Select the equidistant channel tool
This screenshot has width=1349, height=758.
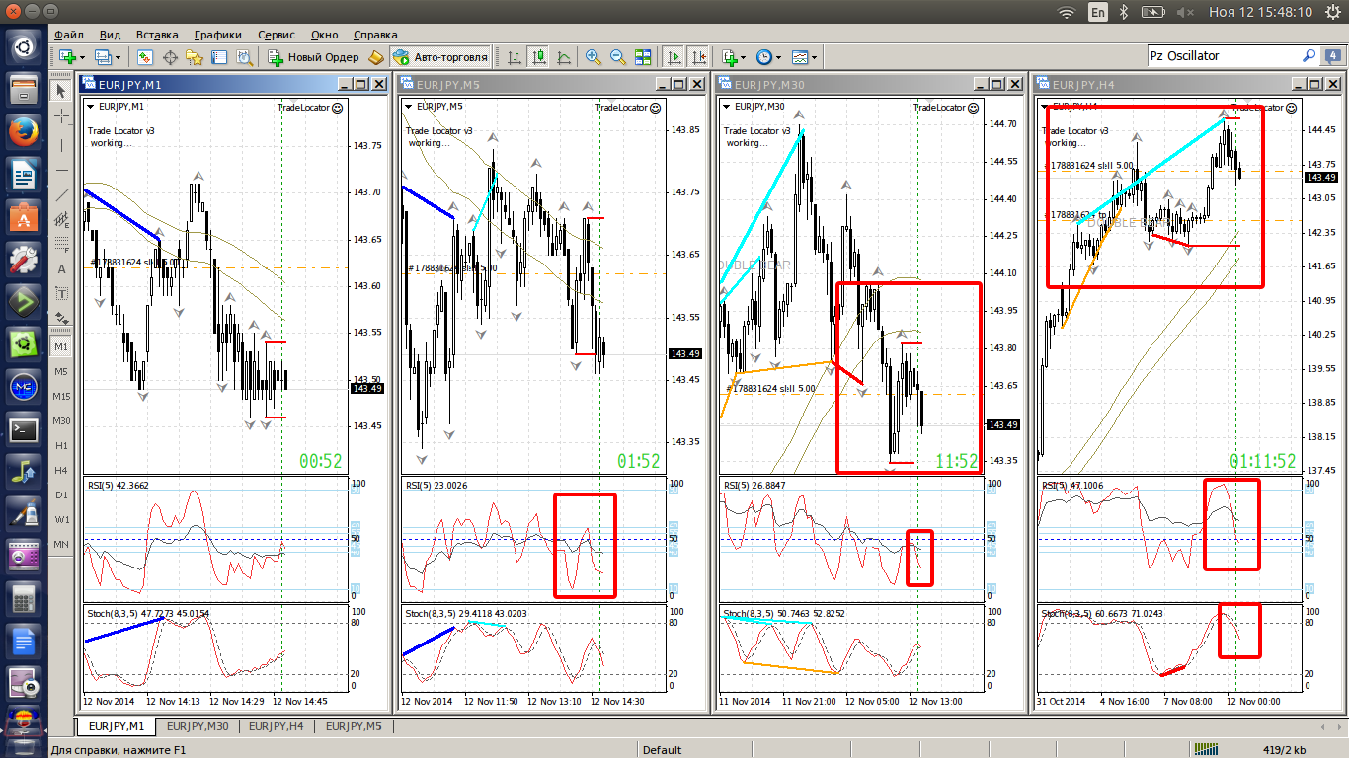click(x=61, y=218)
